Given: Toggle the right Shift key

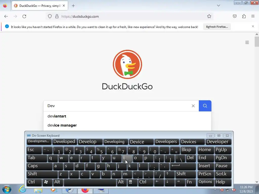Looking at the screenshot, I should click(186, 174).
